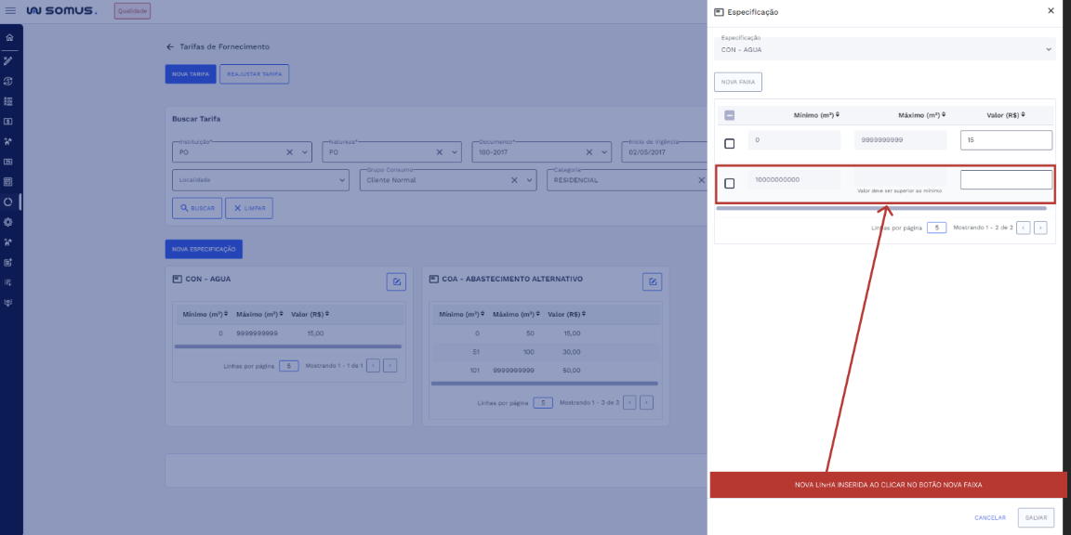Expand the Especificação CON - AGUA dropdown
This screenshot has width=1071, height=535.
coord(1048,49)
